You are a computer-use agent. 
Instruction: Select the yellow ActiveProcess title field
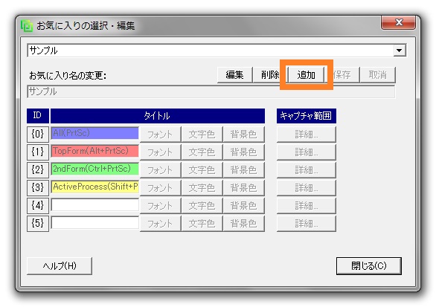94,187
